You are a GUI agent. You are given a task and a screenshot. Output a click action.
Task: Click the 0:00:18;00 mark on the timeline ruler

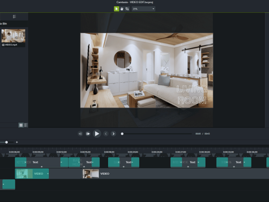point(109,152)
